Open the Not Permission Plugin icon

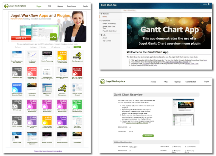(32, 120)
